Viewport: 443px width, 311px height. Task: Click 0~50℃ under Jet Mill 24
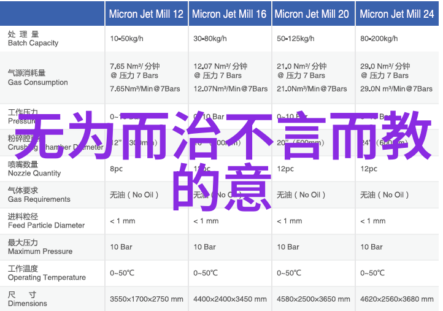tap(372, 273)
